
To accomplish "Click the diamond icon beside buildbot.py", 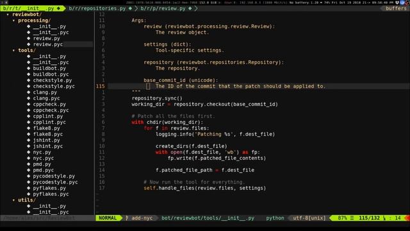I will pos(28,68).
